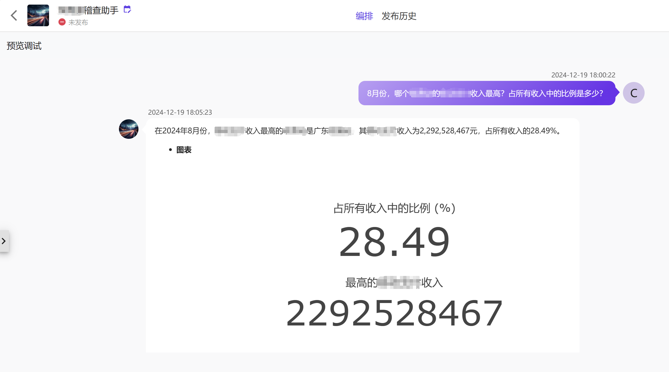Click the edit name icon next to 稽查助手
669x372 pixels.
click(x=127, y=9)
